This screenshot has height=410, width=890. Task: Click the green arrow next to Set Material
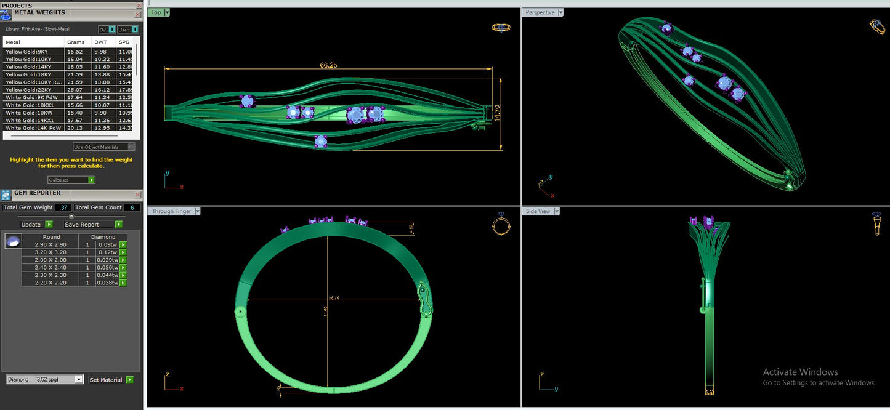pos(129,380)
